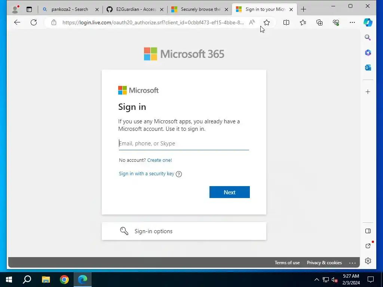Screen dimensions: 383x287
Task: Click Sign in with a security key
Action: pos(147,173)
